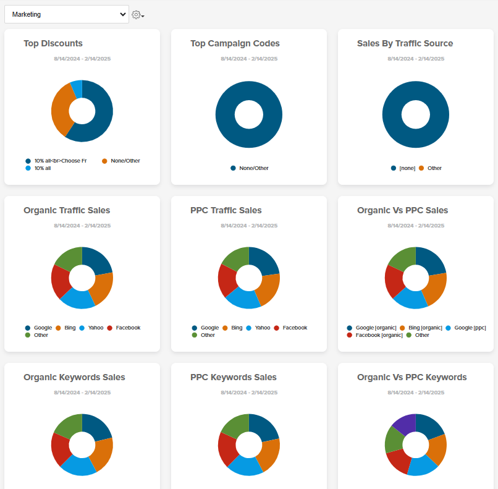Select the Organic Keywords Sales title

click(74, 377)
